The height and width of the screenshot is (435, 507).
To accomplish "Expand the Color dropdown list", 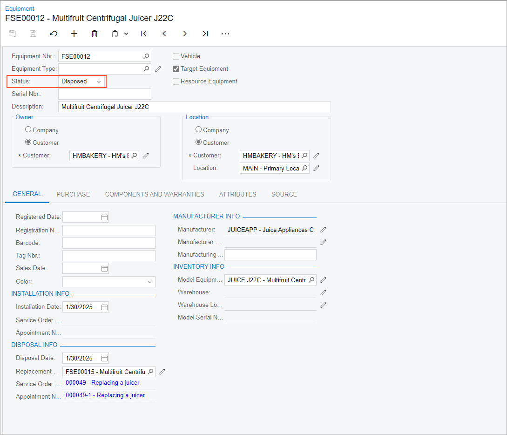I will (149, 282).
